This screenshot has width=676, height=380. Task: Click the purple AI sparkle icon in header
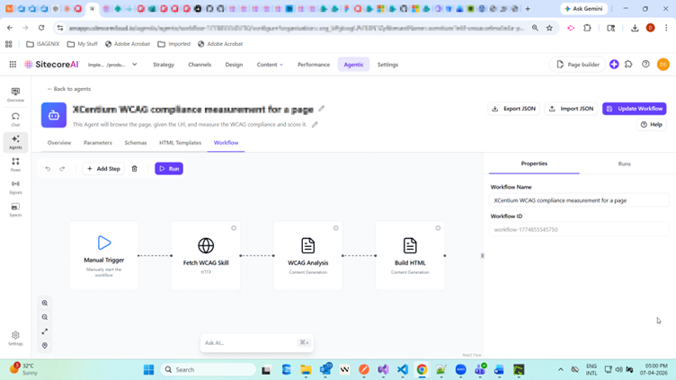pos(614,64)
